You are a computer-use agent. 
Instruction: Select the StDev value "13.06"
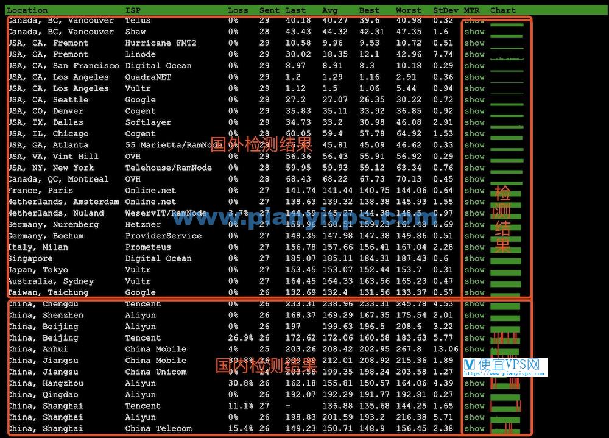[x=446, y=350]
